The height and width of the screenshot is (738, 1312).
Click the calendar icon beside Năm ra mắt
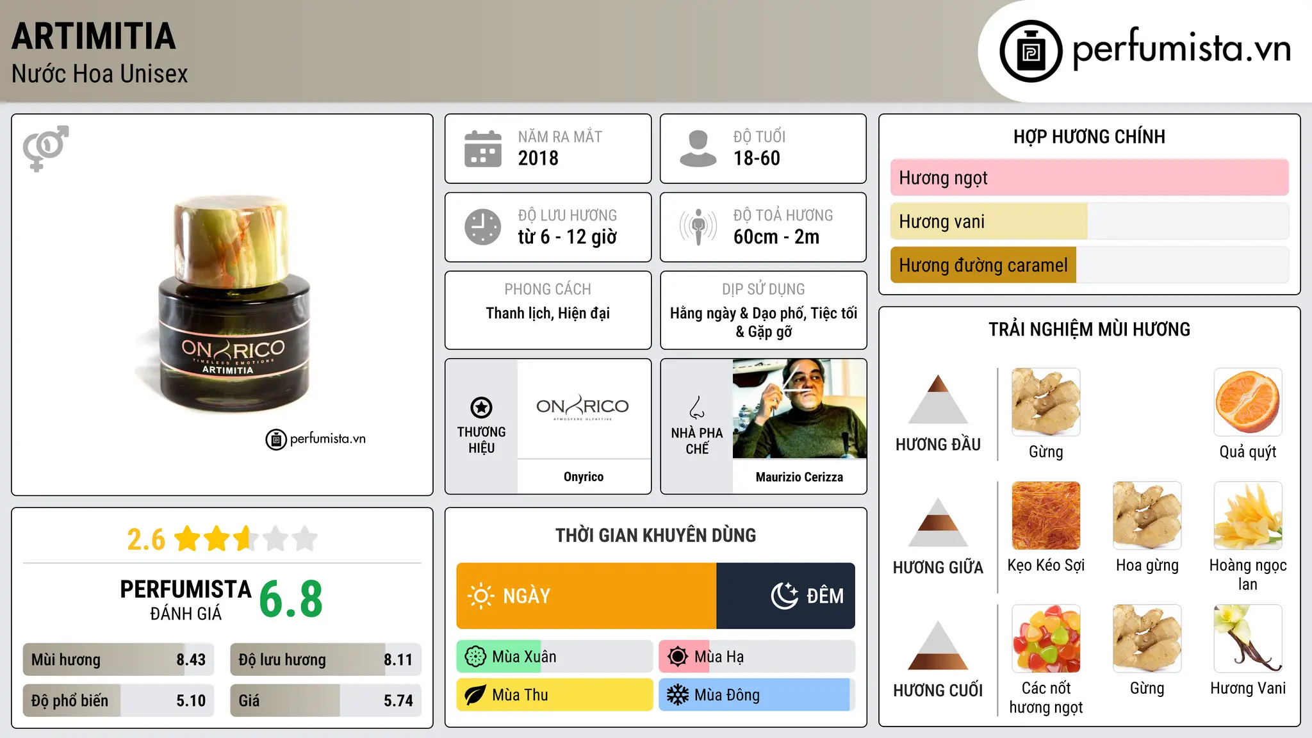[x=483, y=149]
